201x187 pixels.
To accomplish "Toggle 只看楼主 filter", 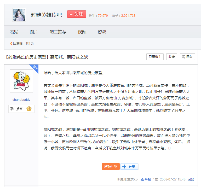I will [155, 57].
